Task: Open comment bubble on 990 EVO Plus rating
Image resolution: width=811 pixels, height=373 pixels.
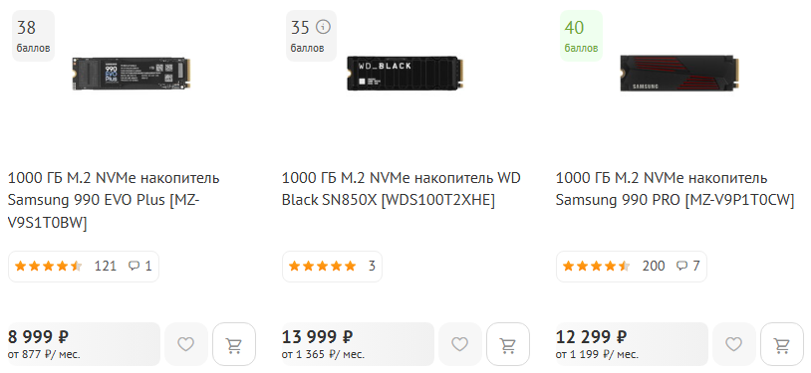Action: [140, 266]
